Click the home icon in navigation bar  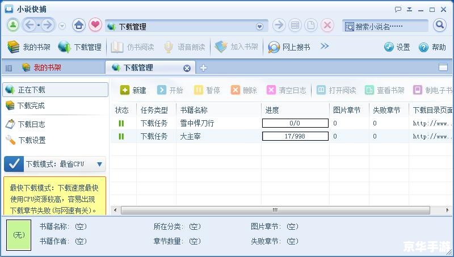[x=79, y=26]
